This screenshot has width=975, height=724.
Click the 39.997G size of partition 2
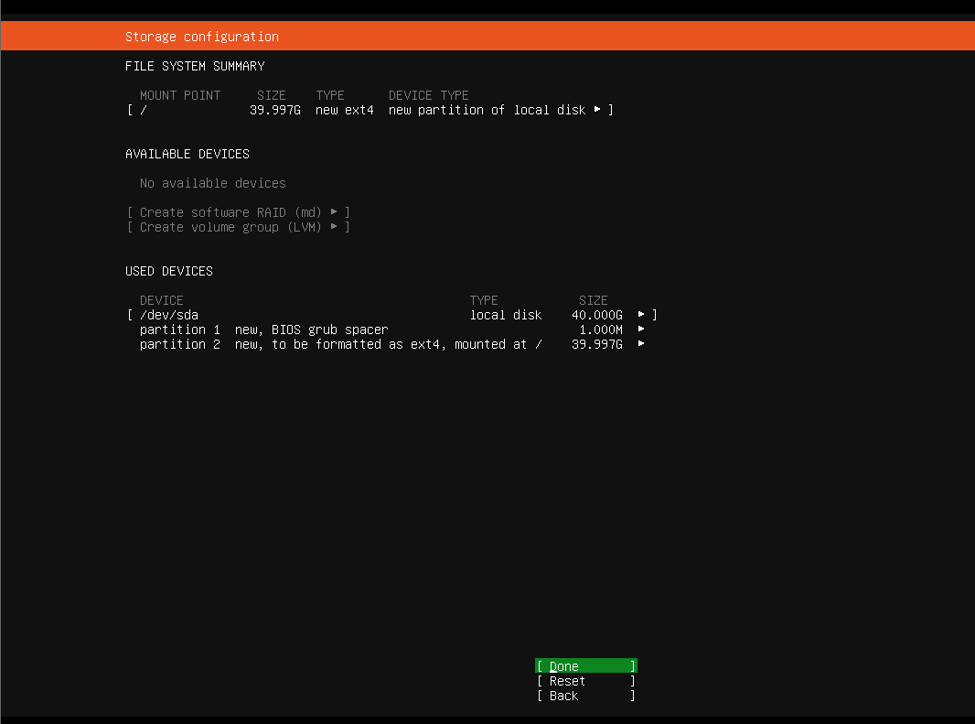click(x=599, y=344)
